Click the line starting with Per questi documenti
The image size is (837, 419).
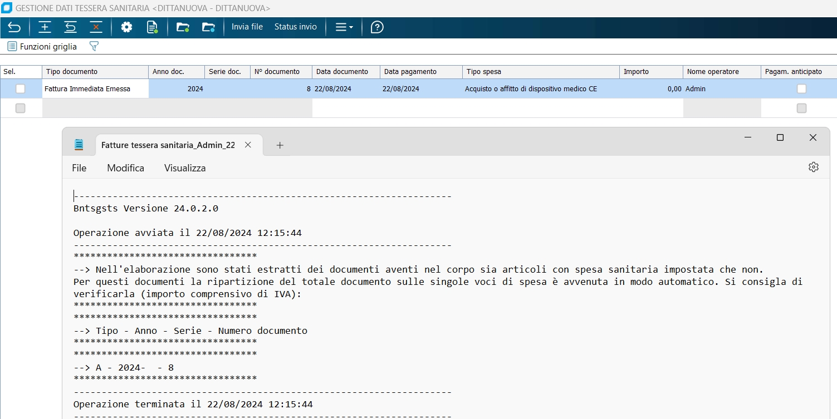point(438,282)
